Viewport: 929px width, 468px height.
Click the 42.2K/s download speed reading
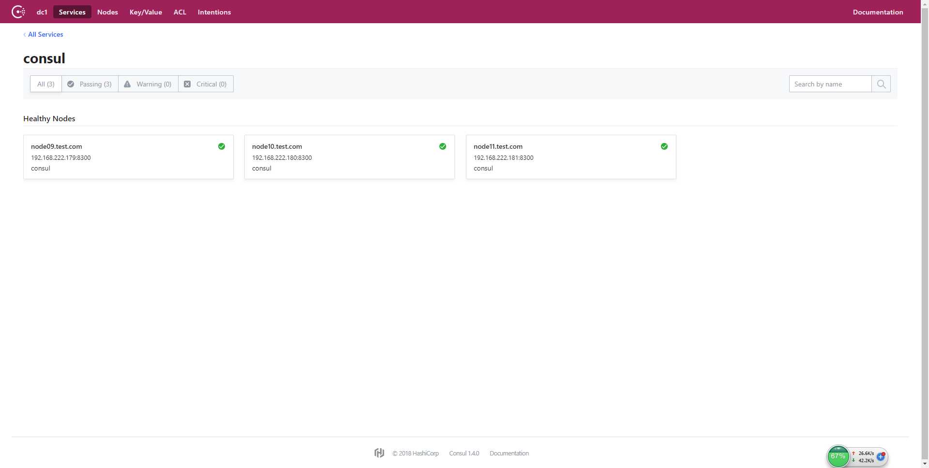(866, 461)
